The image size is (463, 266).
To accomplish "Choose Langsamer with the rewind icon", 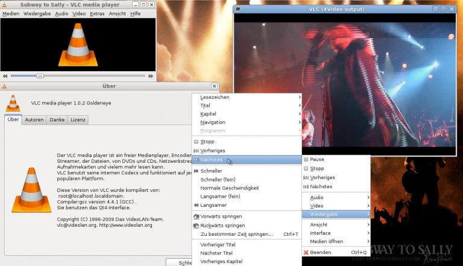I will [213, 205].
